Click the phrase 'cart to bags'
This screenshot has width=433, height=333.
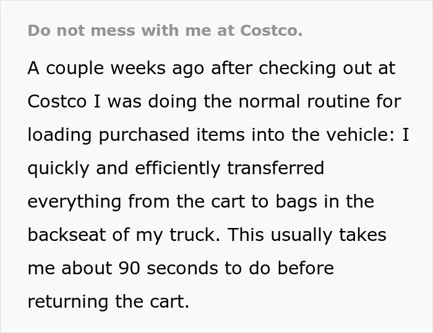pos(264,202)
